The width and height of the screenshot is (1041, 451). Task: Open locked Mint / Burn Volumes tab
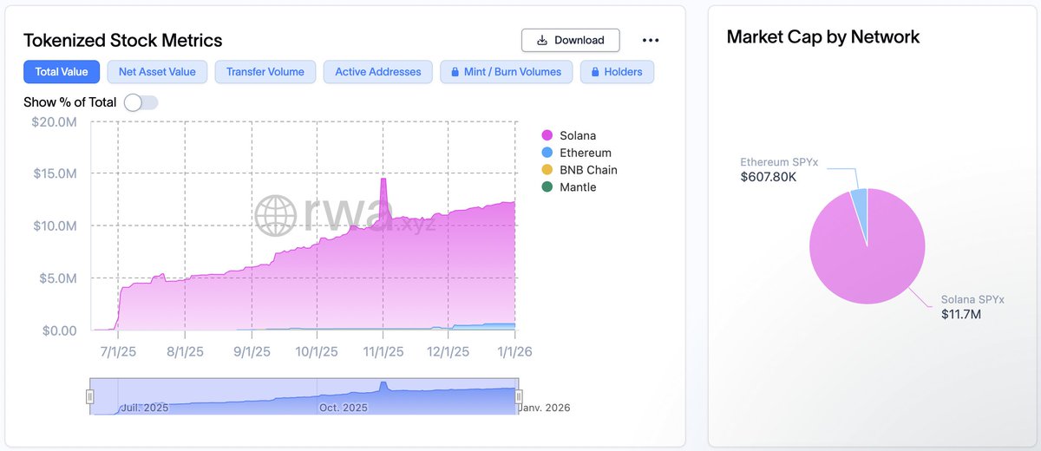[x=507, y=72]
